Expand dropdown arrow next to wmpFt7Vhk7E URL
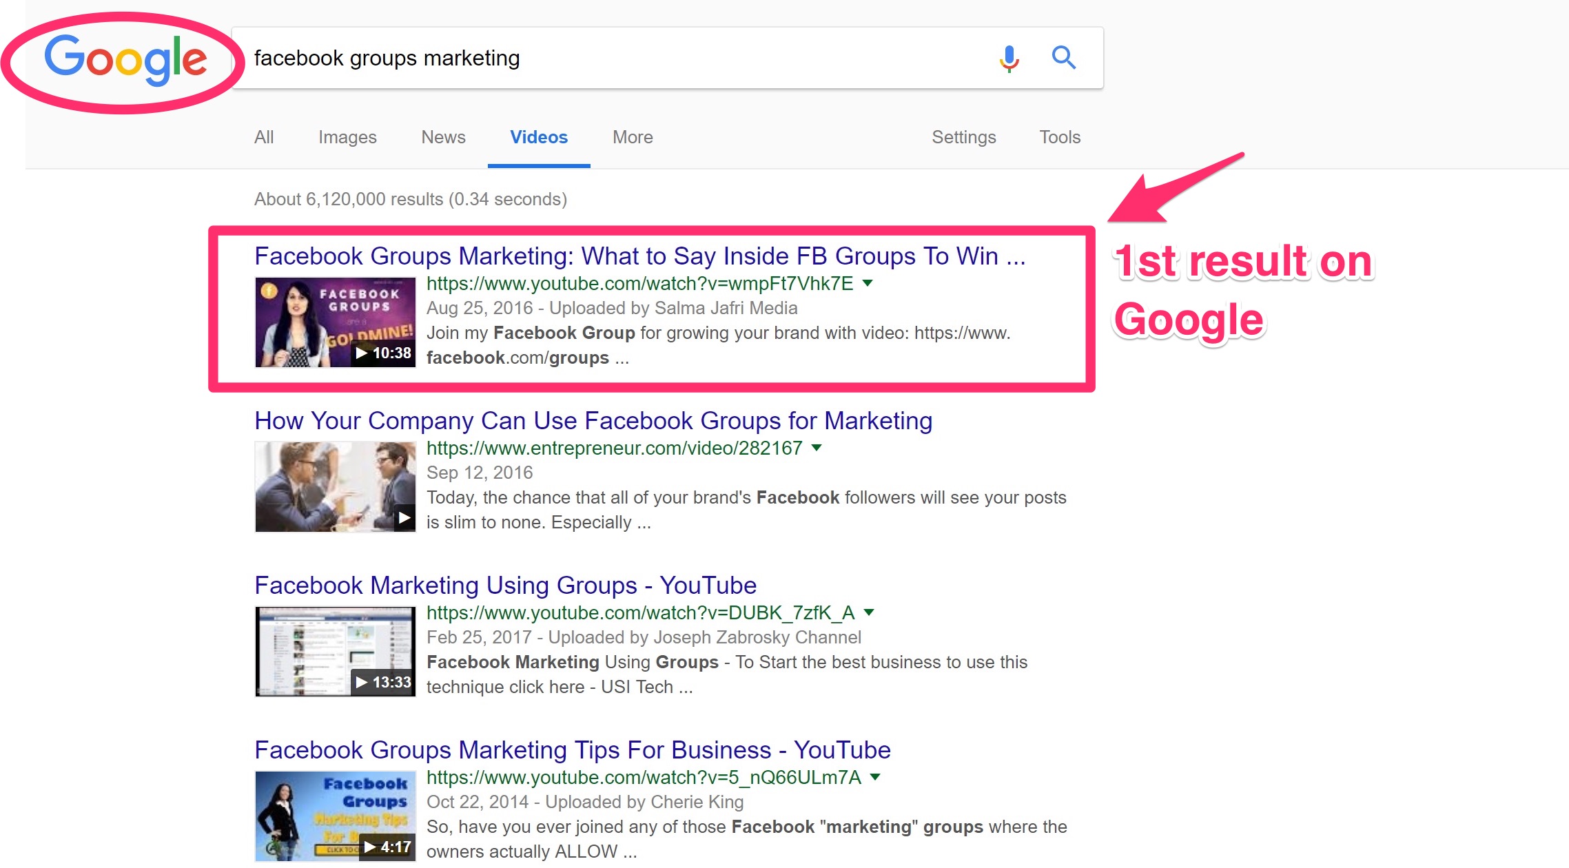1569x868 pixels. click(x=868, y=283)
